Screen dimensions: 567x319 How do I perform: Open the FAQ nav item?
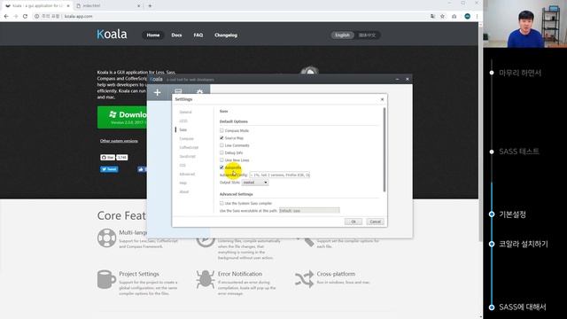pos(198,35)
